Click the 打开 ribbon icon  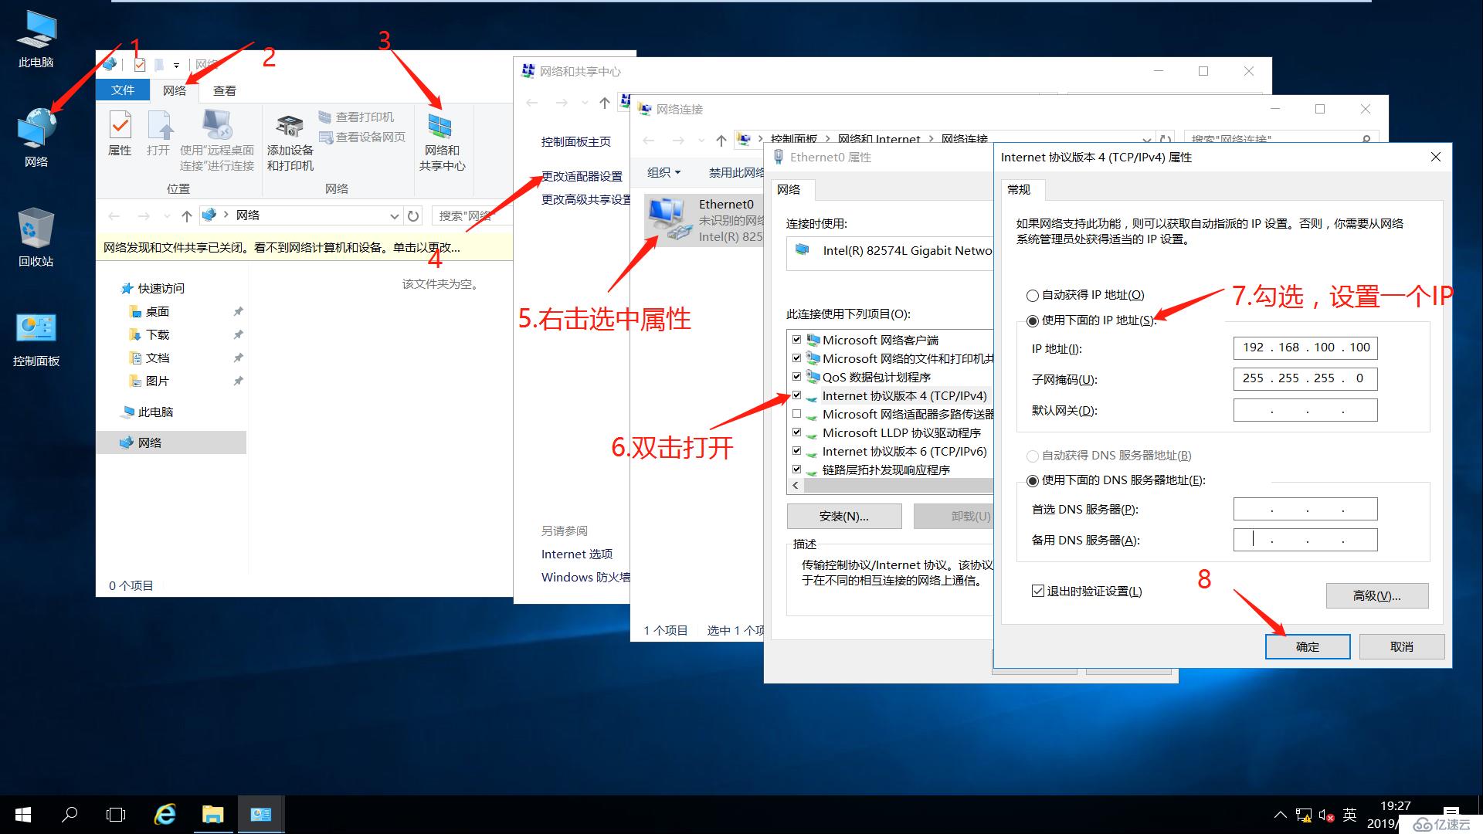pos(158,133)
